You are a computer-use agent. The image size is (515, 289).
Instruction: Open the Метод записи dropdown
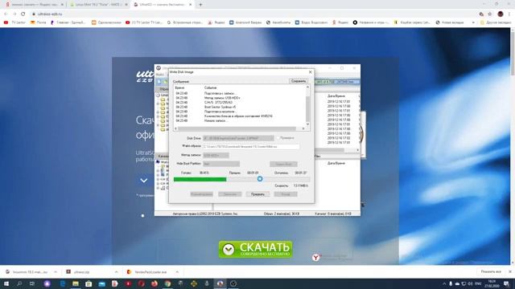tap(216, 155)
